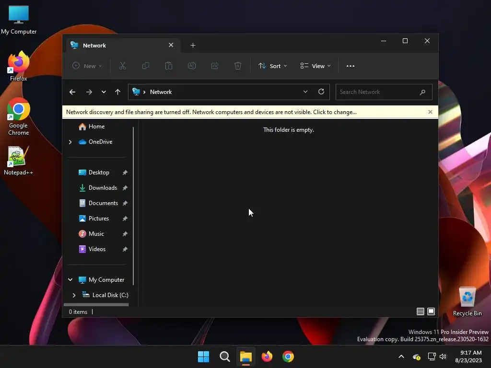The image size is (491, 368).
Task: Open Notepad++ desktop shortcut
Action: click(19, 161)
